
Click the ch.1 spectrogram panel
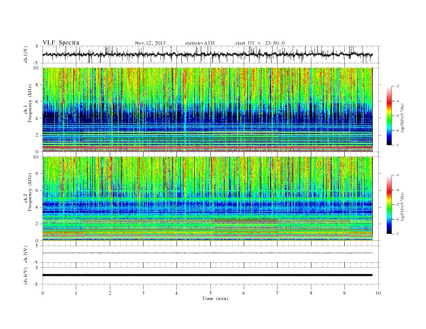[208, 110]
